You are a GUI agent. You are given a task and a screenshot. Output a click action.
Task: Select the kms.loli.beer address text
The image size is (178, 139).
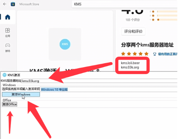pos(130,63)
